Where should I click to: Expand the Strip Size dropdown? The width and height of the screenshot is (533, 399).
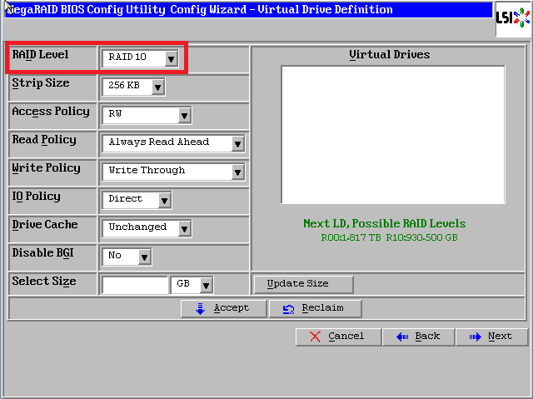coord(157,87)
